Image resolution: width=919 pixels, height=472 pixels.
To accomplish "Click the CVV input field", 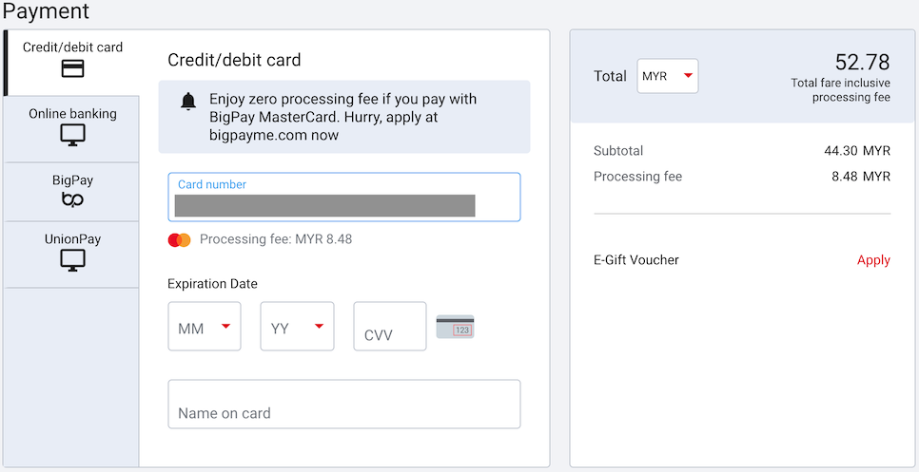I will click(x=390, y=327).
